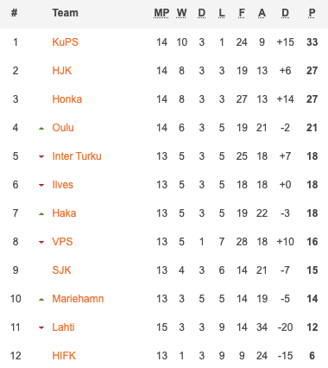The width and height of the screenshot is (328, 368).
Task: Click the red down arrow beside VPS
Action: click(x=41, y=243)
